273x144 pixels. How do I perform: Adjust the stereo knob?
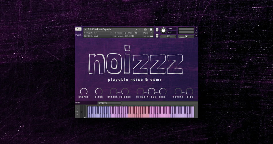click(84, 92)
